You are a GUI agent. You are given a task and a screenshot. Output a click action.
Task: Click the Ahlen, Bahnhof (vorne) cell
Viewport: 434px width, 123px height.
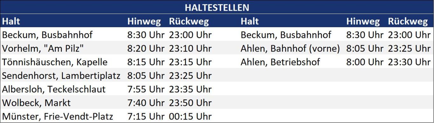[290, 48]
